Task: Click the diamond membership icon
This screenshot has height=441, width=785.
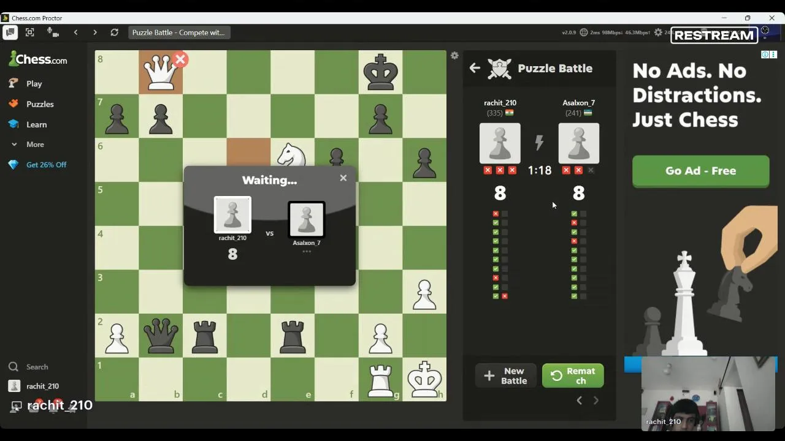Action: (x=13, y=165)
